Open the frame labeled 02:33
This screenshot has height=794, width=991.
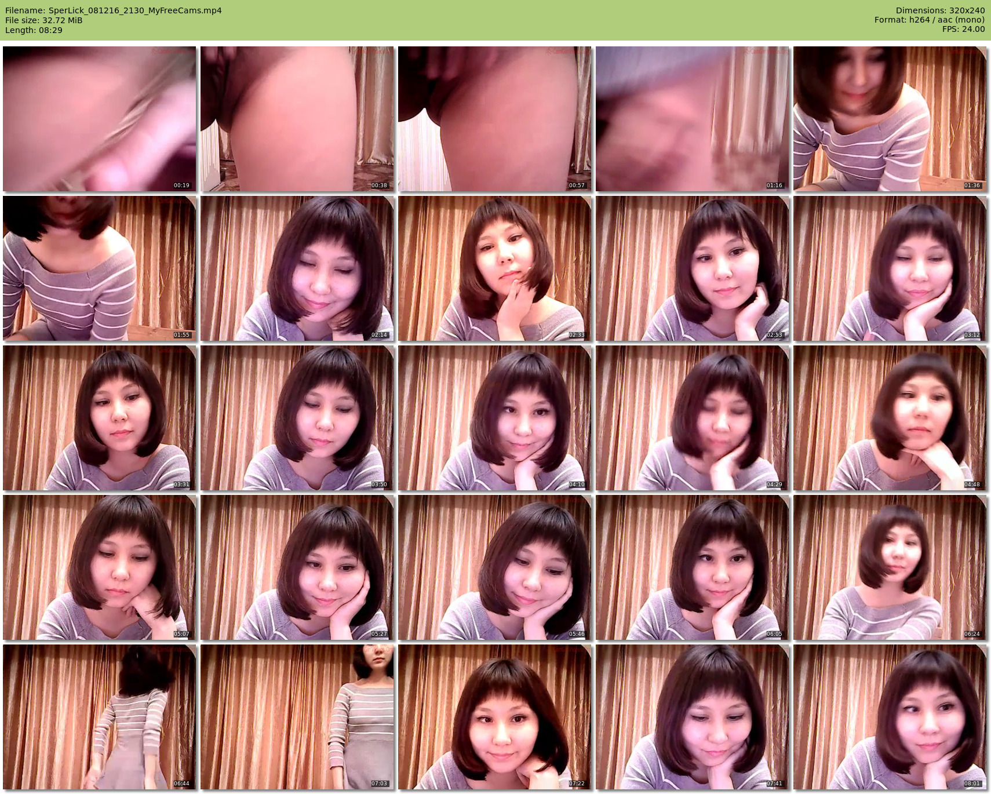[494, 268]
